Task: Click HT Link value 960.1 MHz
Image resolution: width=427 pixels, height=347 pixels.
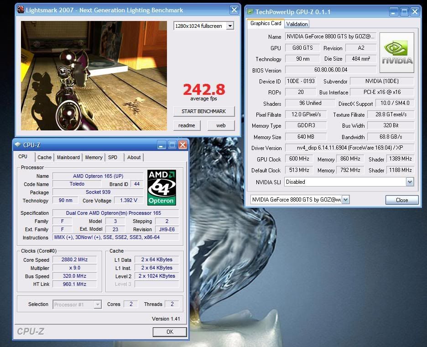Action: coord(75,284)
